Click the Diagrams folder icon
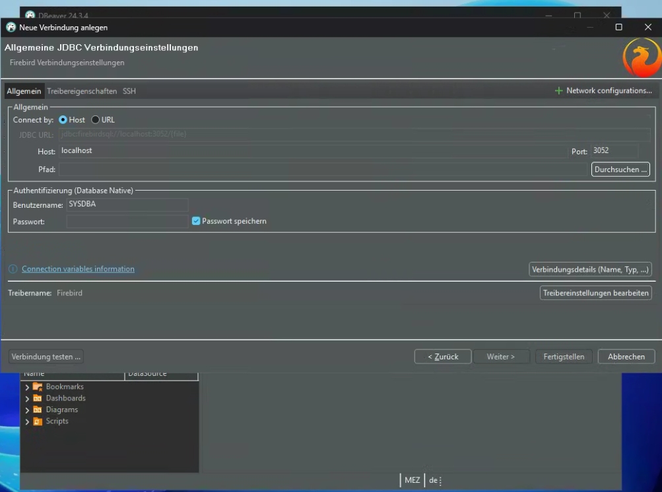 click(x=38, y=410)
